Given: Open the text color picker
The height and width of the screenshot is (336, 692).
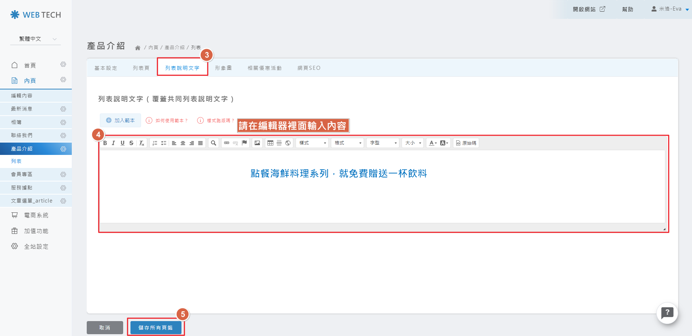Looking at the screenshot, I should [433, 143].
